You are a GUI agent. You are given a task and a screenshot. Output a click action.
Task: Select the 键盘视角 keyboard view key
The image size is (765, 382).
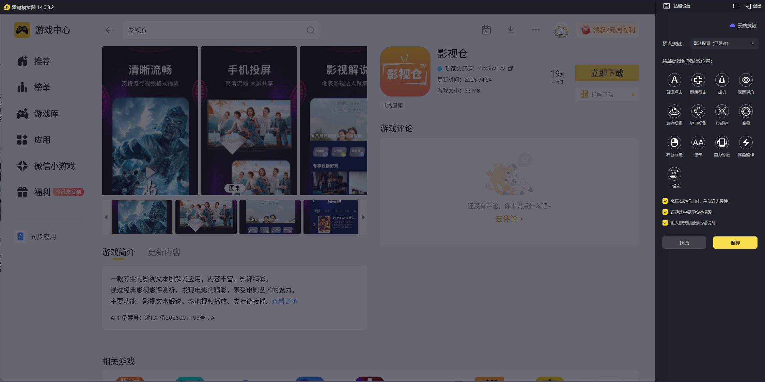pos(698,111)
